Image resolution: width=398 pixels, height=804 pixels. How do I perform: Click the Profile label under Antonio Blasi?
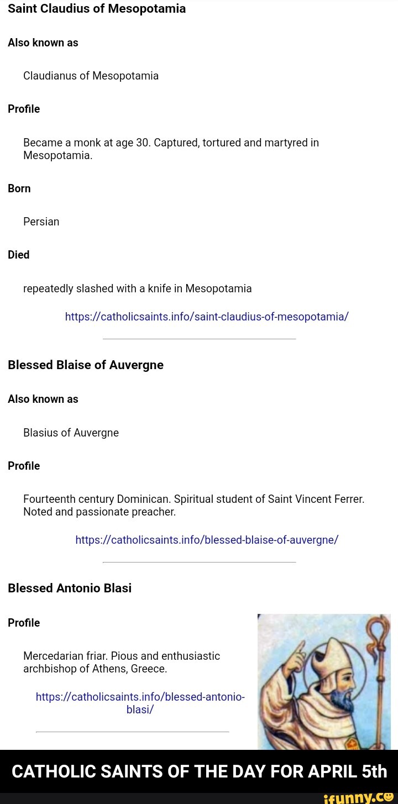click(24, 623)
